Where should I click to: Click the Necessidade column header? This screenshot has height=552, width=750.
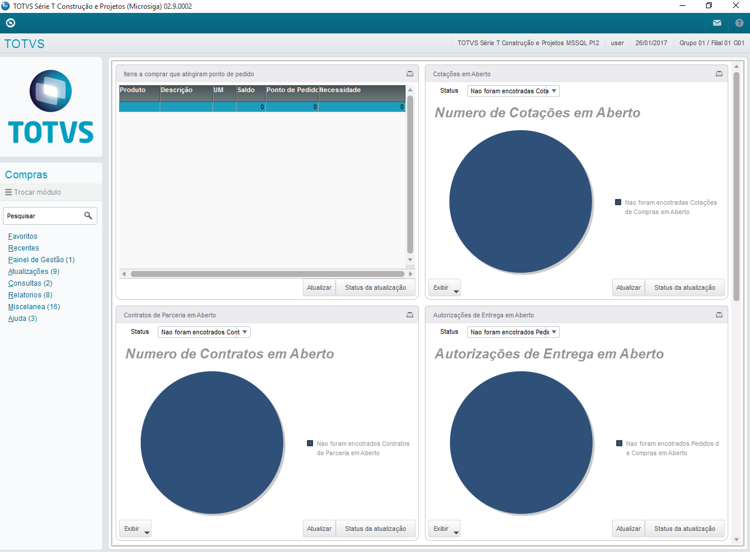362,93
